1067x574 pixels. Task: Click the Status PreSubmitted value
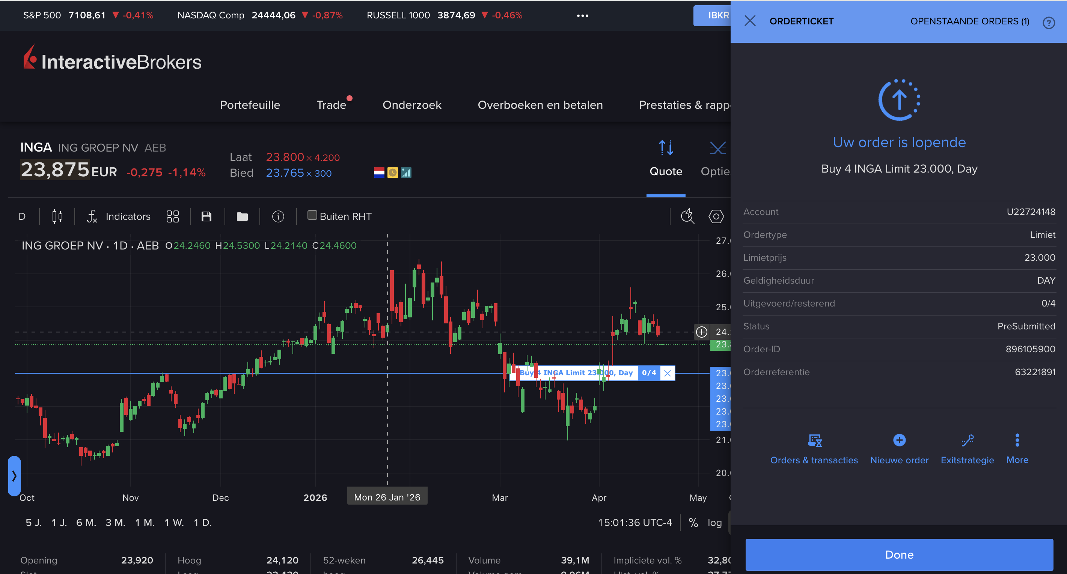[x=1026, y=326]
